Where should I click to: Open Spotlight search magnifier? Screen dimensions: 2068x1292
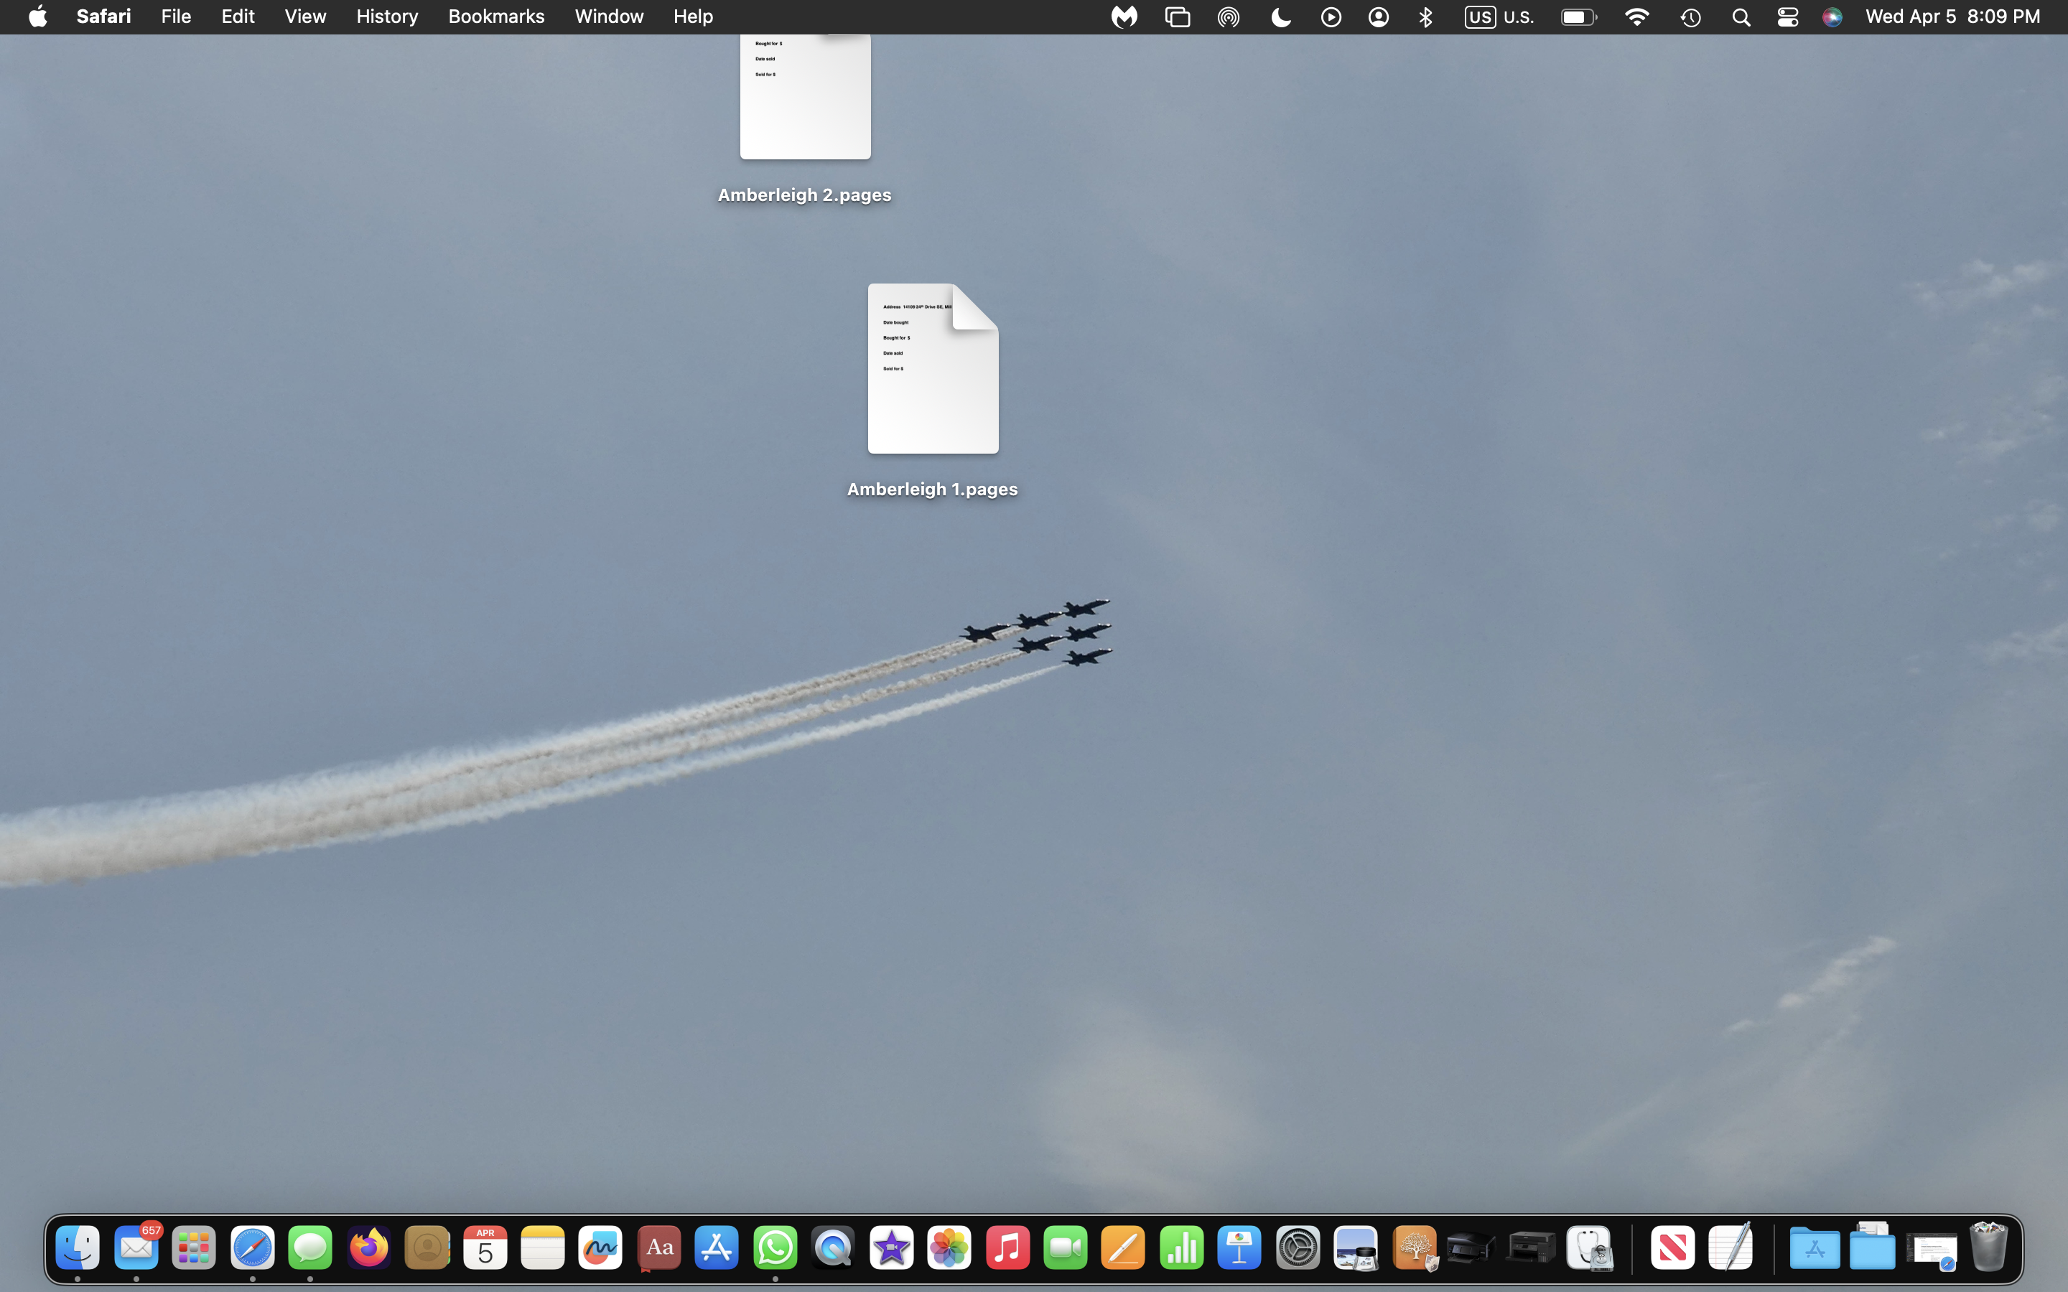pyautogui.click(x=1741, y=17)
